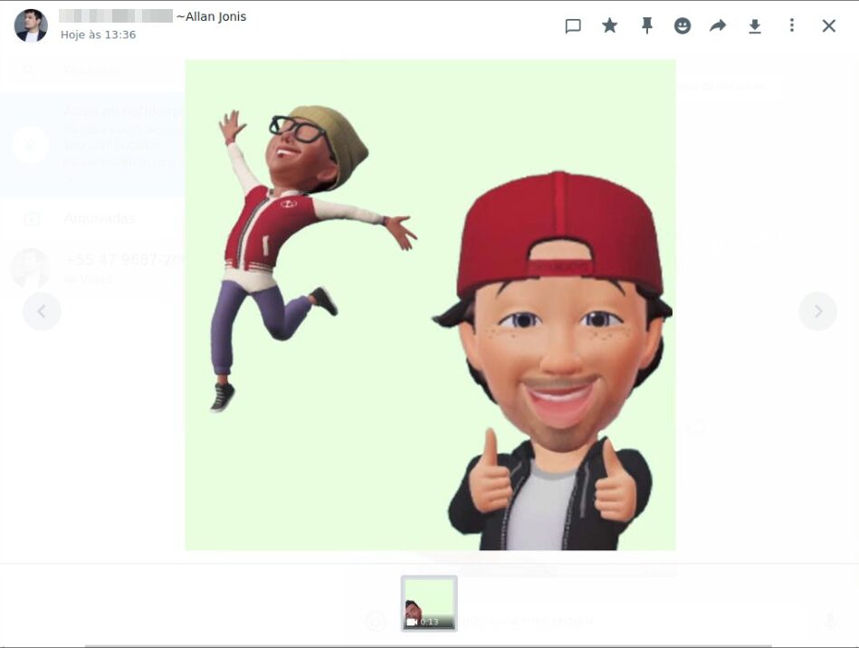Click the avatar media in viewer
Viewport: 859px width, 648px height.
point(431,305)
